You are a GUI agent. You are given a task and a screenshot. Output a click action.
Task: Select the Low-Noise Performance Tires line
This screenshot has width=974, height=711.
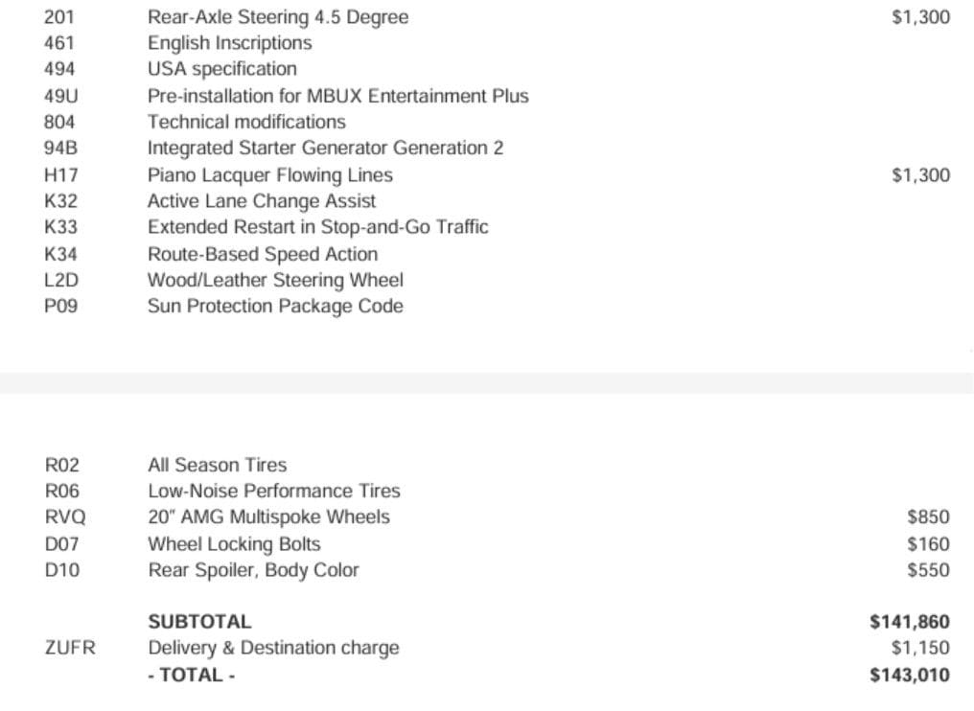pos(273,491)
